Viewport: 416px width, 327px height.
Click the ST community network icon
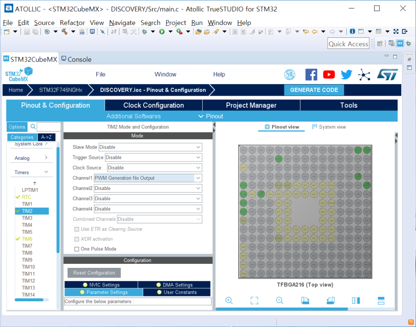pos(364,75)
